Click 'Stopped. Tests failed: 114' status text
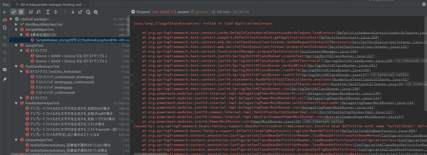The width and height of the screenshot is (427, 155). [x=157, y=12]
